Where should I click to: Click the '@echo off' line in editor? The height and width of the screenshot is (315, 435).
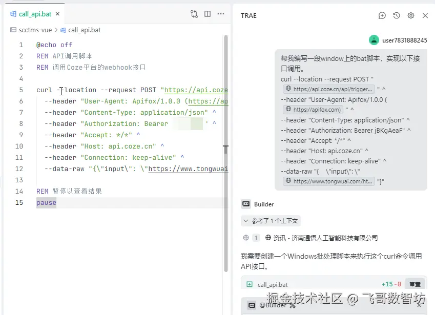(54, 45)
